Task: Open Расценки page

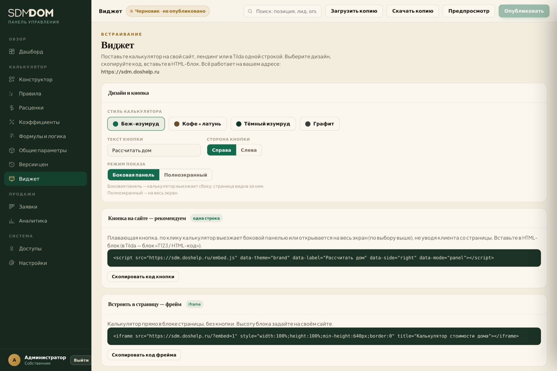Action: coord(46,108)
